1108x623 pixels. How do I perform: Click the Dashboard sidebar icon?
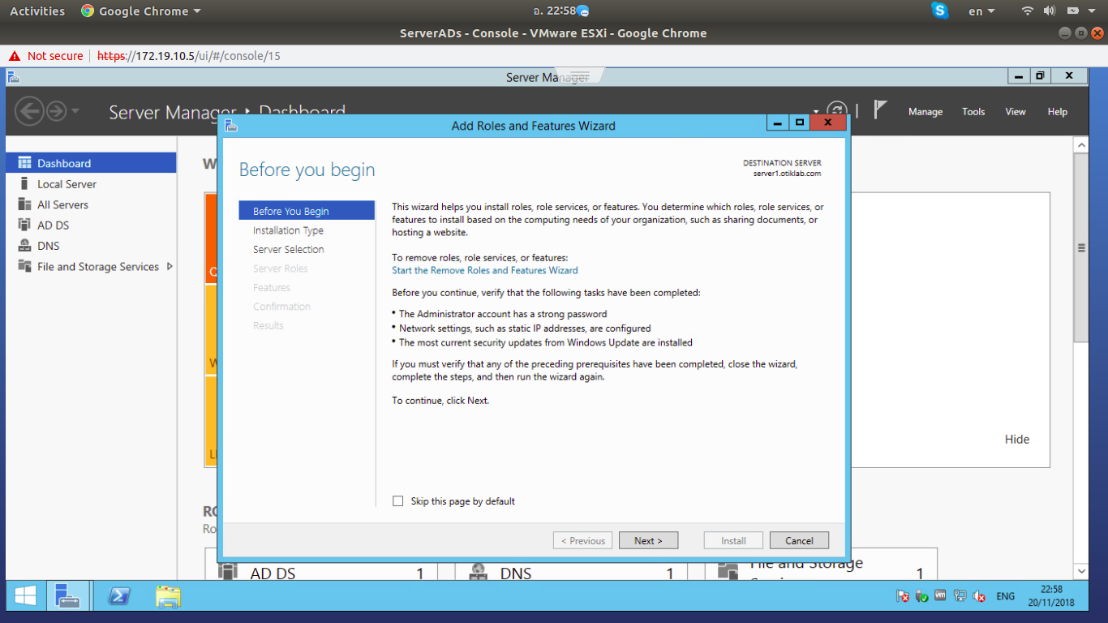pyautogui.click(x=24, y=163)
